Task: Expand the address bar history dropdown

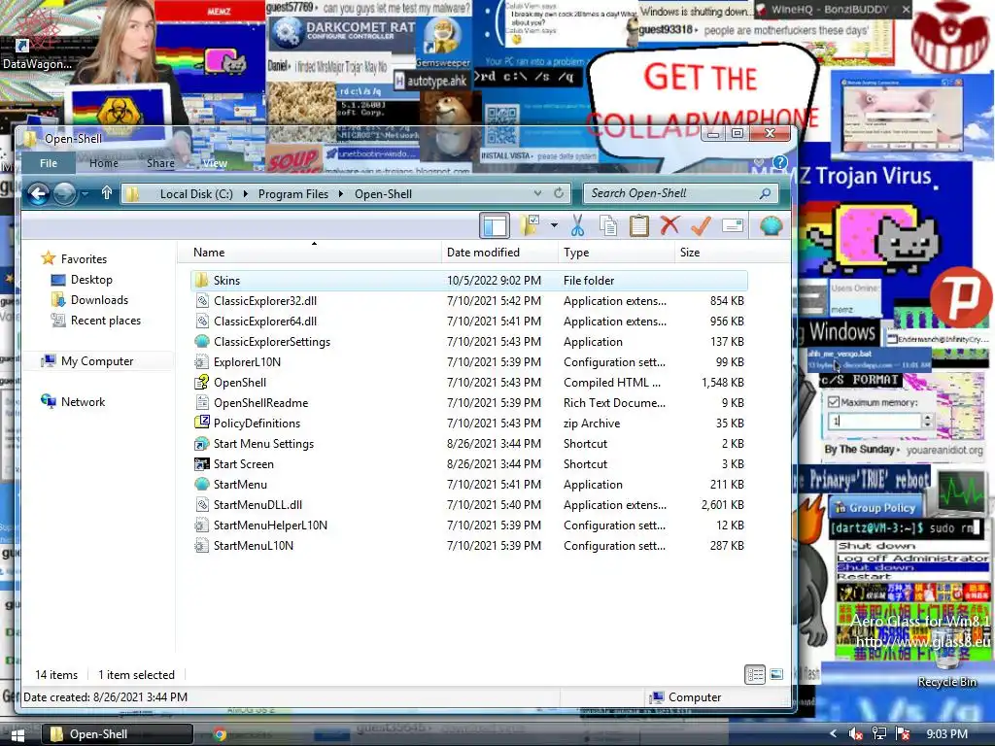Action: 537,193
